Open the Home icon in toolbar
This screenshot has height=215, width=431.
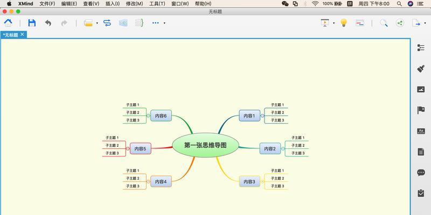click(8, 23)
